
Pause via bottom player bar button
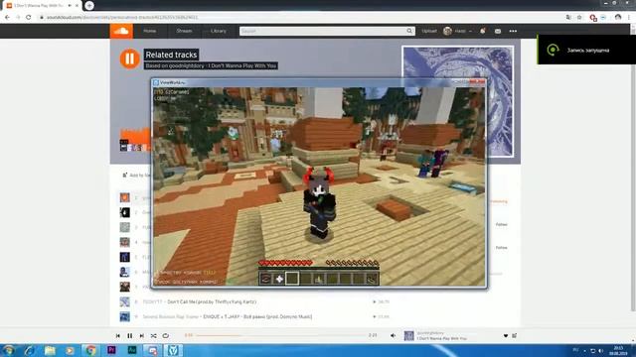click(x=130, y=335)
